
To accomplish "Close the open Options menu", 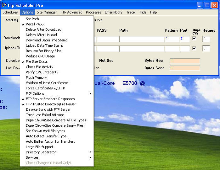I will coord(27,12).
